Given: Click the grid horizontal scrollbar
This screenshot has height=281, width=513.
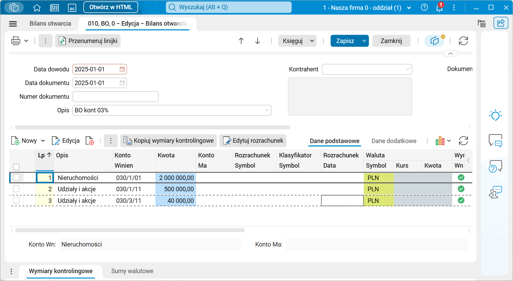Looking at the screenshot, I should click(130, 230).
